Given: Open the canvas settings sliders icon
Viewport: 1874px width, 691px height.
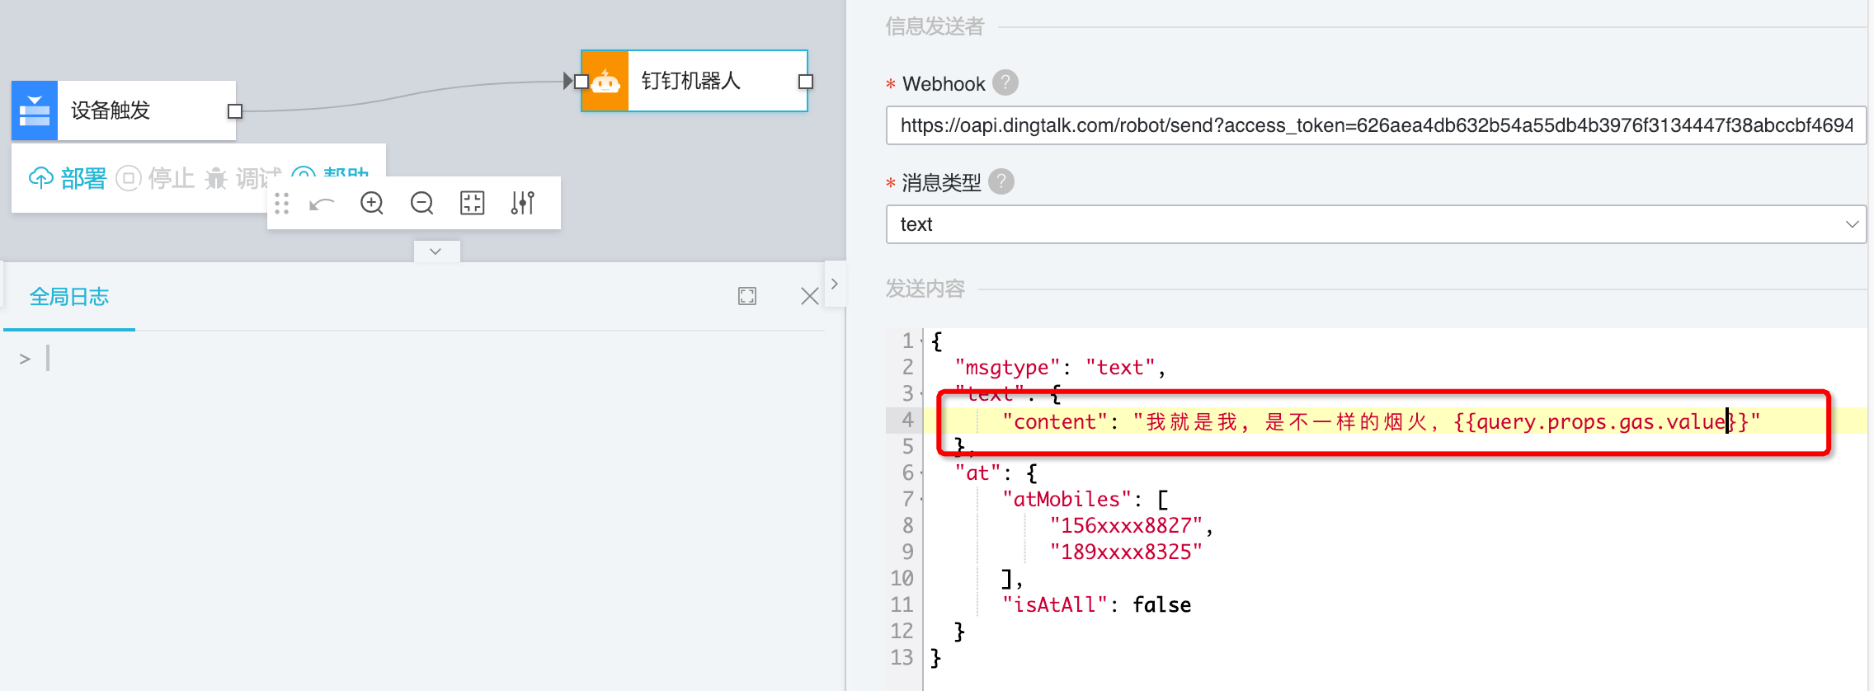Looking at the screenshot, I should [522, 203].
